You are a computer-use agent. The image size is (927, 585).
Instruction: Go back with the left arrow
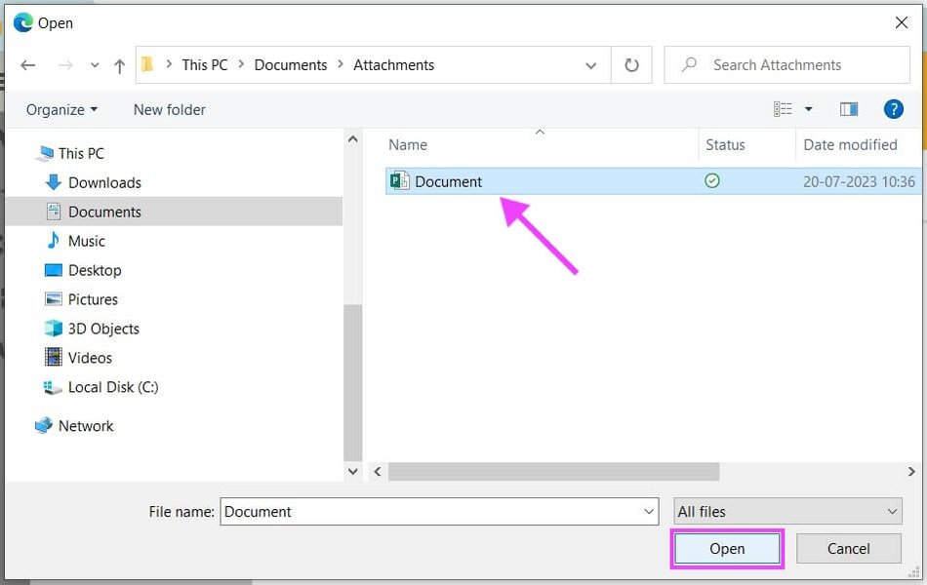coord(27,65)
